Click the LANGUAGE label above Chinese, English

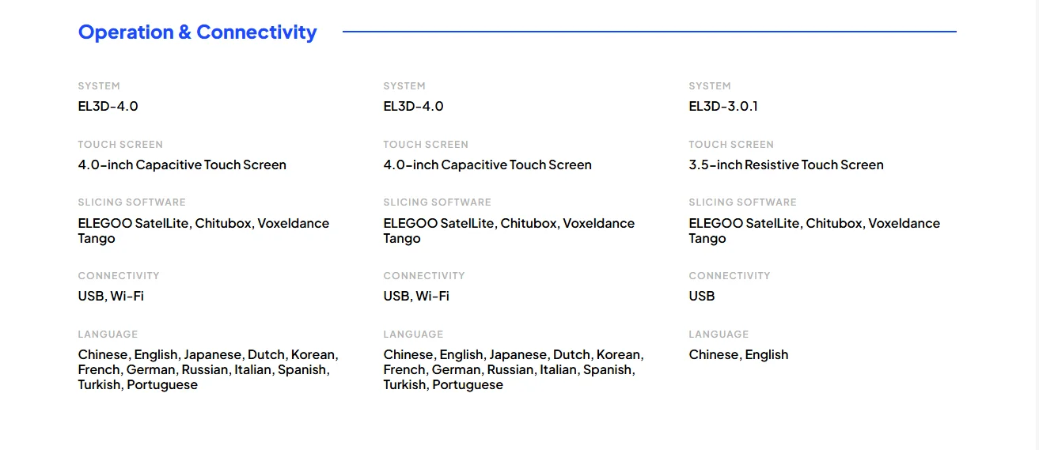(x=719, y=334)
